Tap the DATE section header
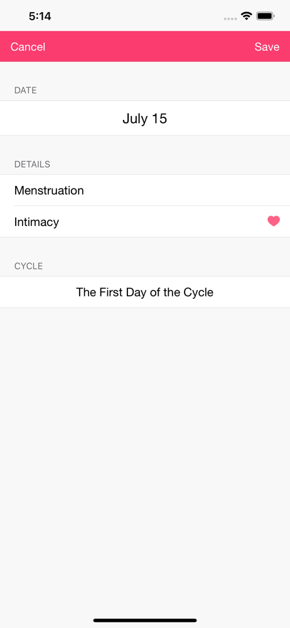 26,90
